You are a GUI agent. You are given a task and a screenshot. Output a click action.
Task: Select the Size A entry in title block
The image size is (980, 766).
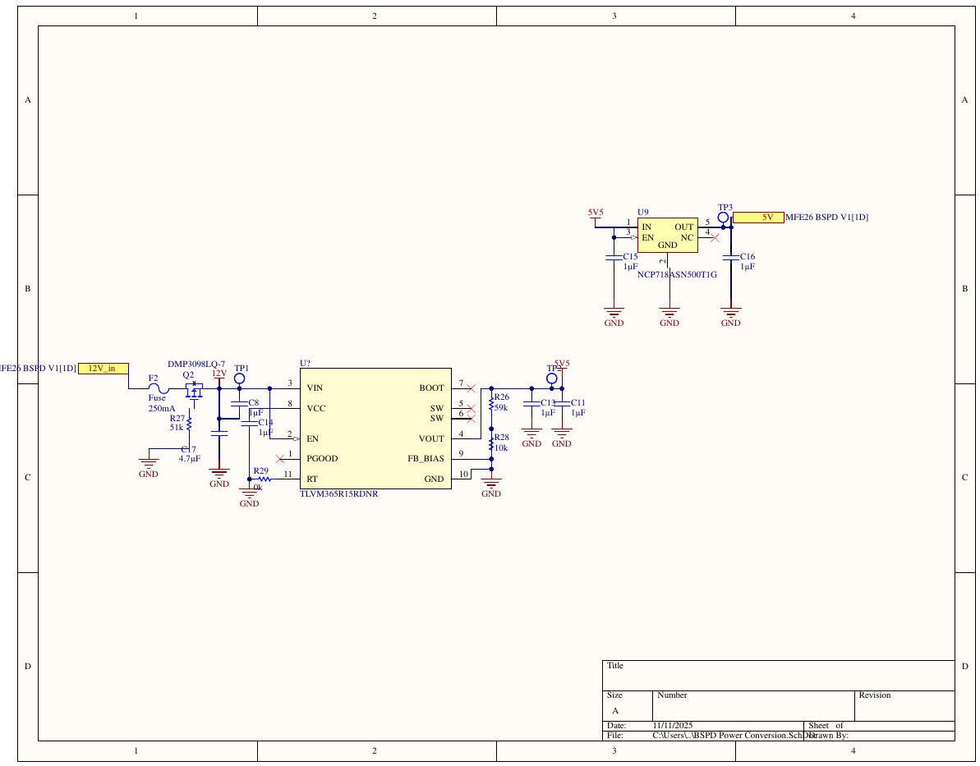615,711
